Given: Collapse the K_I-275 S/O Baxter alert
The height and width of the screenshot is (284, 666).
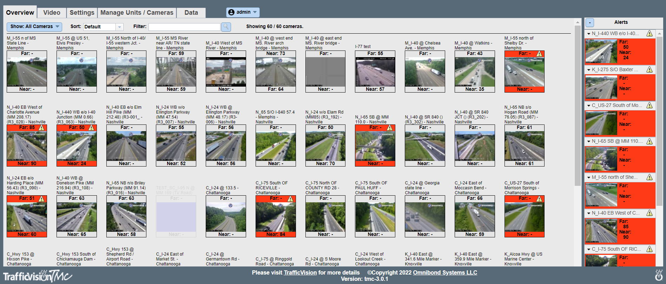Looking at the screenshot, I should pyautogui.click(x=589, y=70).
